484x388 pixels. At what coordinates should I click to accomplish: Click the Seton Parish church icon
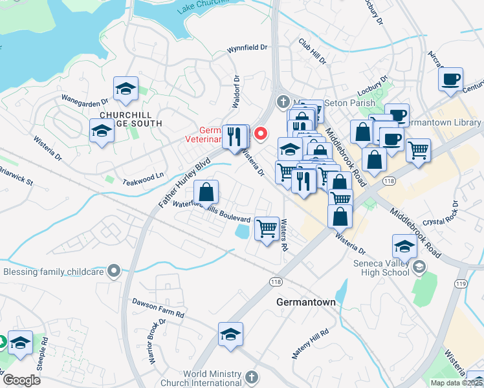(283, 102)
